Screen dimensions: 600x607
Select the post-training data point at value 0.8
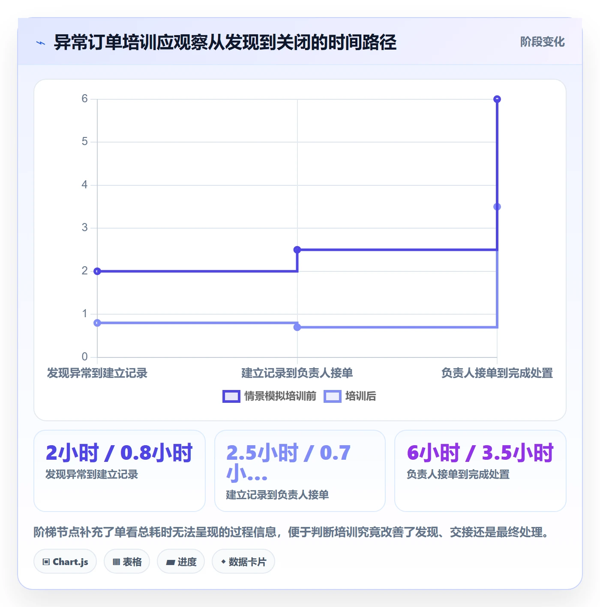click(x=97, y=323)
